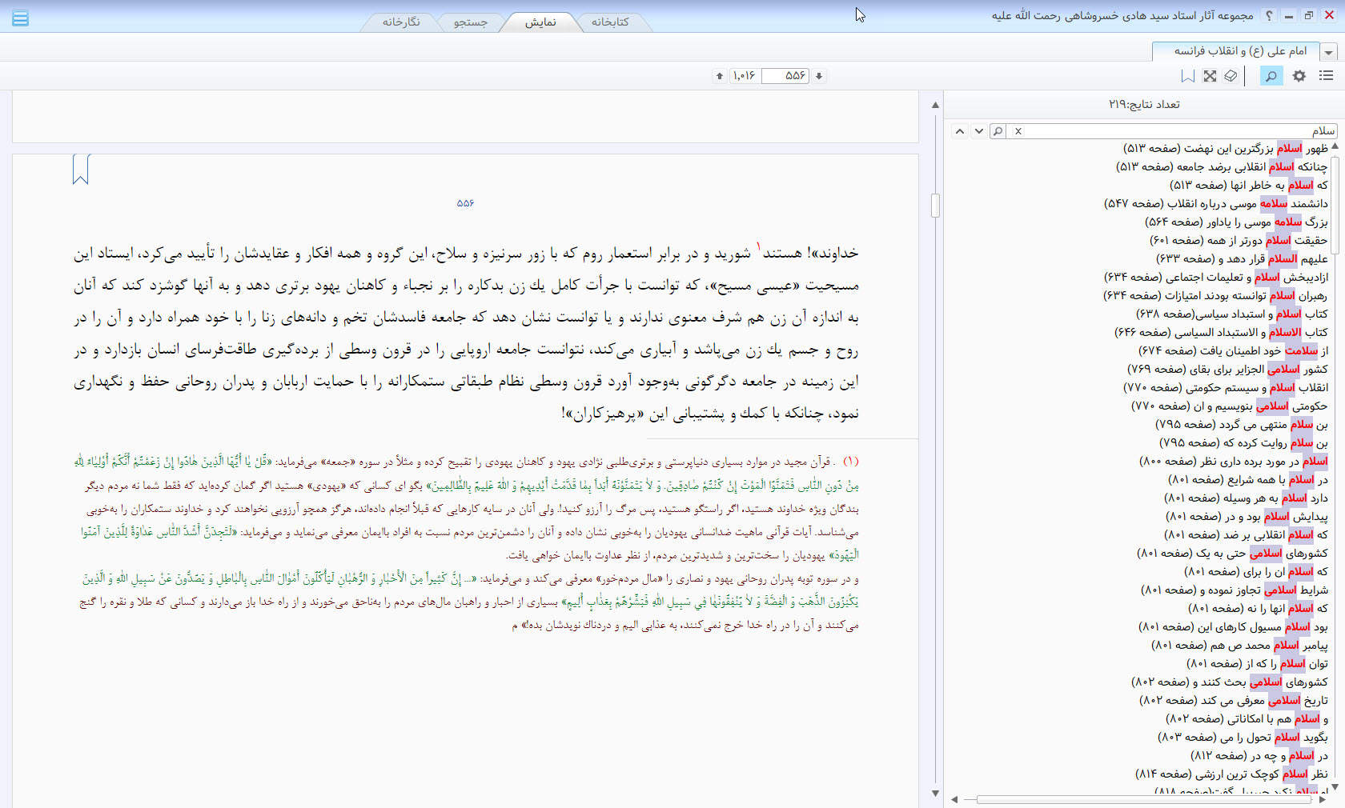Screen dimensions: 1345x808
Task: Click the search field containing سلام
Action: coord(1181,131)
